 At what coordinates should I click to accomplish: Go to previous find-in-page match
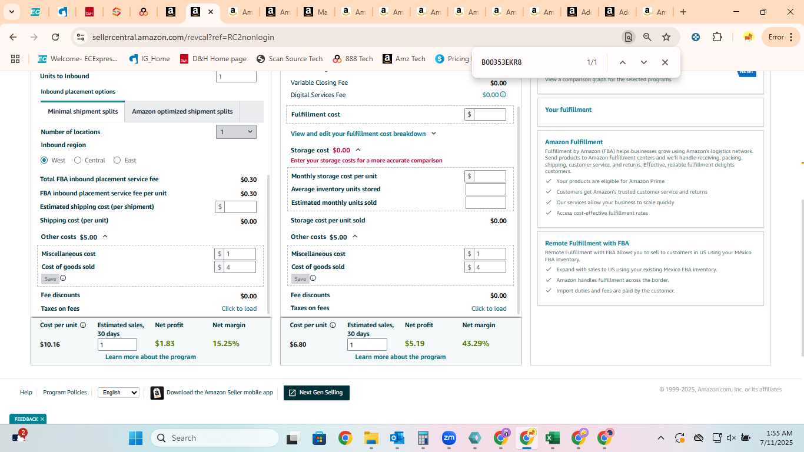(x=623, y=62)
